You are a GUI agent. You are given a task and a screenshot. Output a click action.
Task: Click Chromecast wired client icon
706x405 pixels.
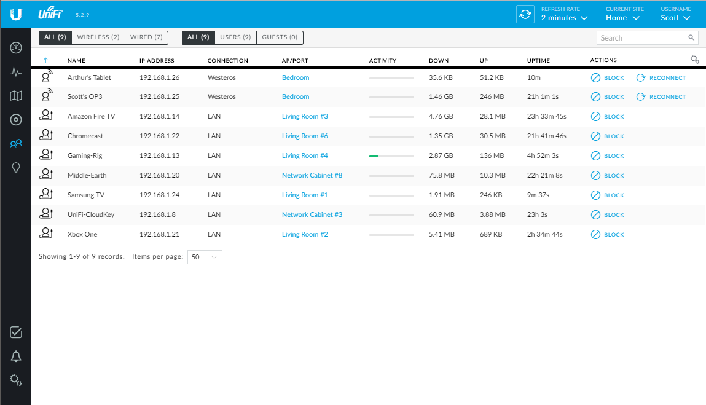point(46,135)
